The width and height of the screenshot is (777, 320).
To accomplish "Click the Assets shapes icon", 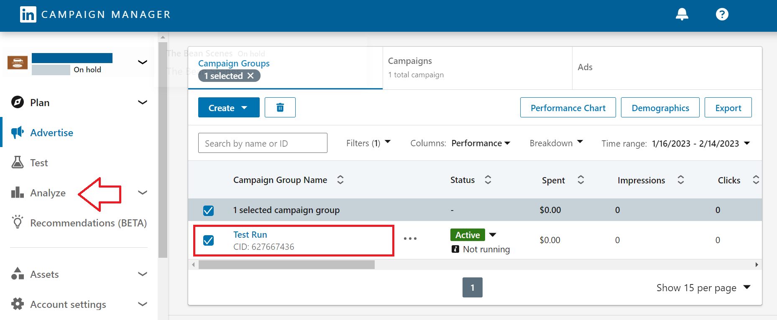I will (x=18, y=274).
